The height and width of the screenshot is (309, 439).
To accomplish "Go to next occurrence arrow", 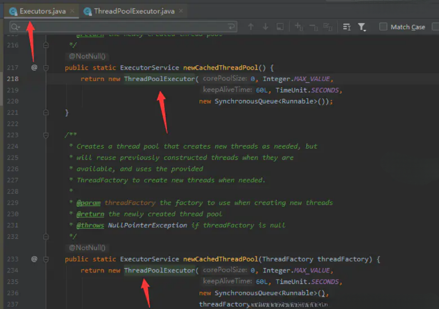I will click(x=265, y=27).
